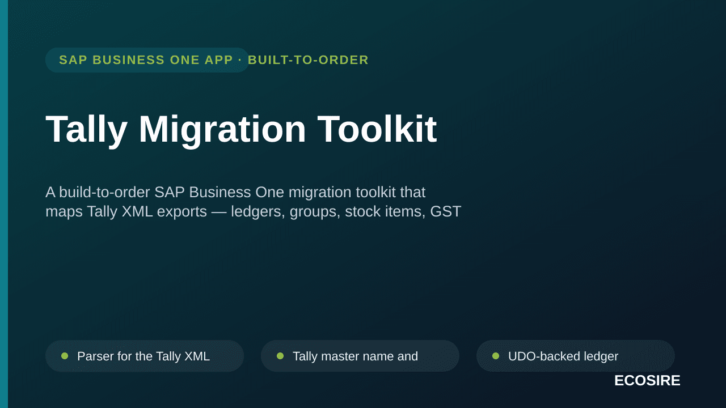
Task: Select the Tally Migration Toolkit heading
Action: click(x=241, y=129)
